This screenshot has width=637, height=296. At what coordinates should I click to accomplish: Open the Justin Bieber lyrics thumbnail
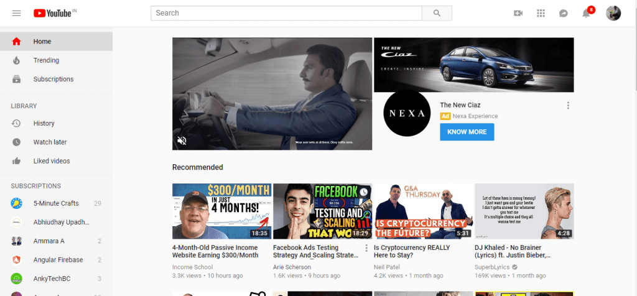coord(524,211)
